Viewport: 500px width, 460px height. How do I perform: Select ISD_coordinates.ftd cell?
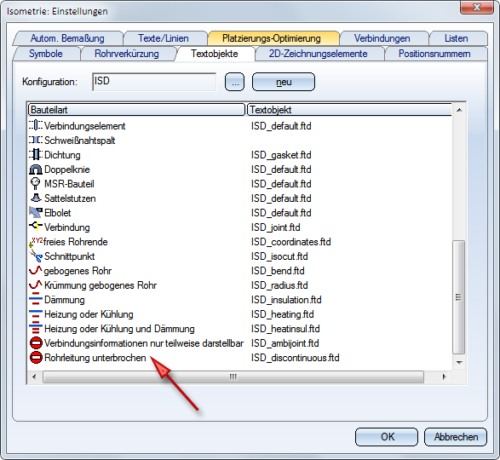click(x=290, y=242)
